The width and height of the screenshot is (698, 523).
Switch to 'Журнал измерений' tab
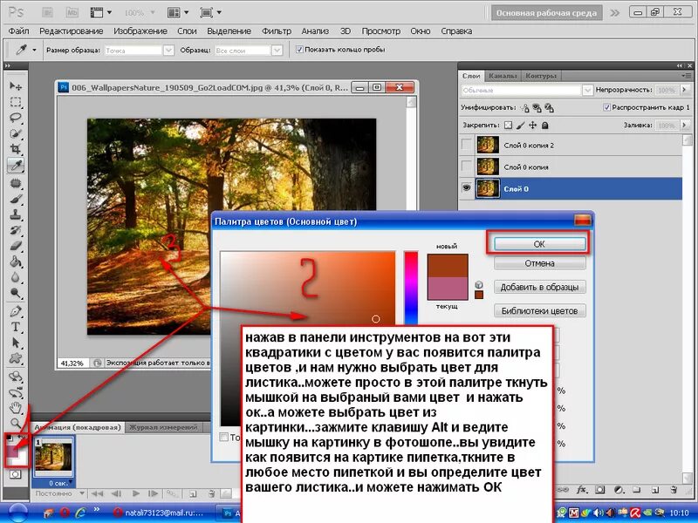point(163,427)
